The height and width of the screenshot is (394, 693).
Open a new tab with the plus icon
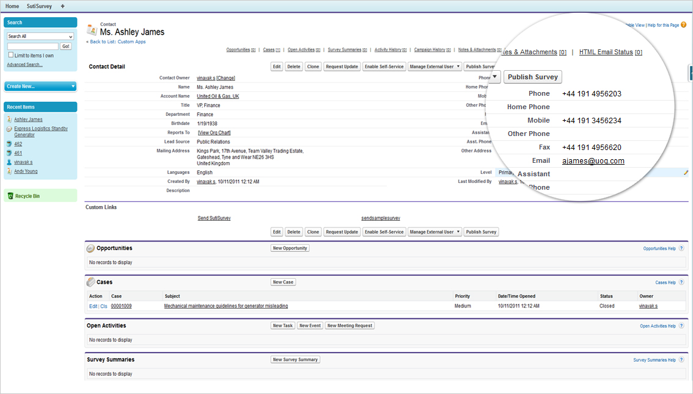coord(62,6)
